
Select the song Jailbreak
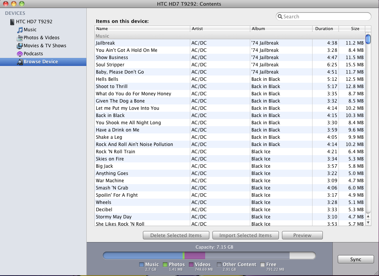tap(230, 43)
